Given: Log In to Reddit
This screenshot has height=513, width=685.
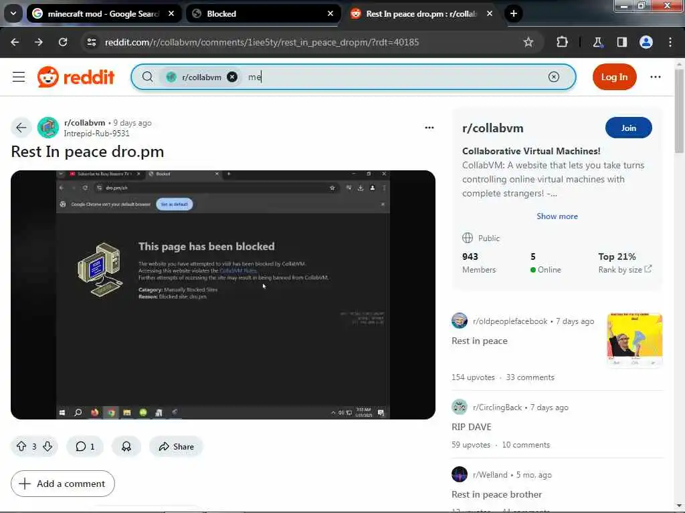Looking at the screenshot, I should tap(614, 77).
